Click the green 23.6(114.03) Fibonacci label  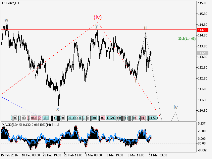187,39
